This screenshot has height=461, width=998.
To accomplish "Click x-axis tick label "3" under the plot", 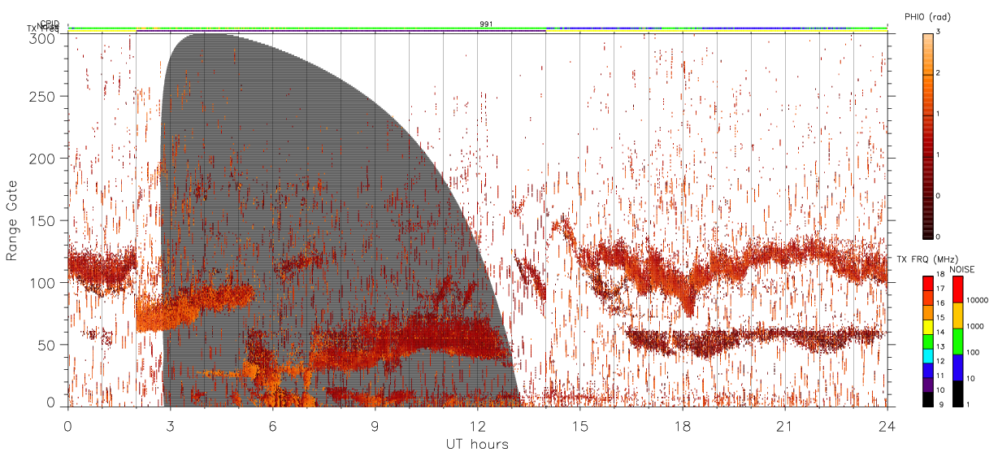I will click(171, 425).
